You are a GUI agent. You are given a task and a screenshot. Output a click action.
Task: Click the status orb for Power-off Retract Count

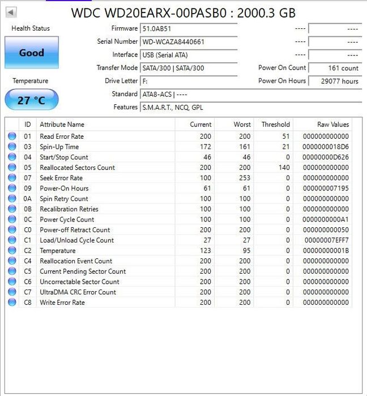pos(12,229)
